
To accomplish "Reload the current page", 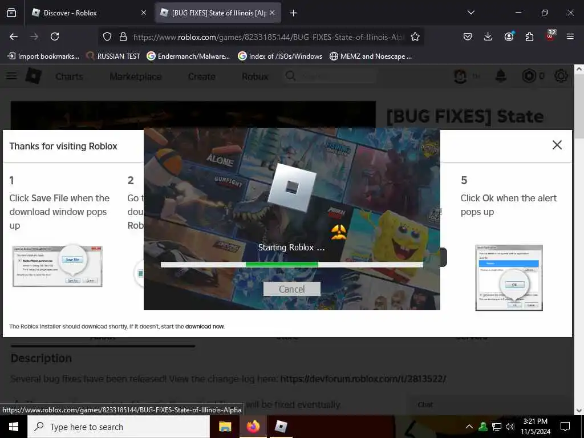I will point(55,36).
